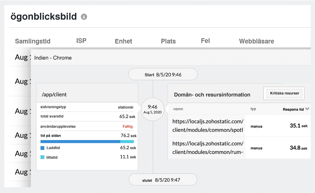The height and width of the screenshot is (193, 315).
Task: Select the ISP column header
Action: coord(81,41)
